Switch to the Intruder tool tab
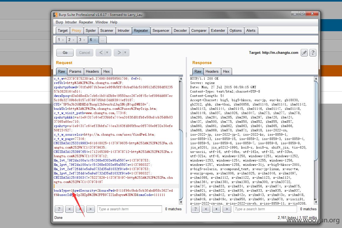The image size is (342, 228). [x=123, y=31]
